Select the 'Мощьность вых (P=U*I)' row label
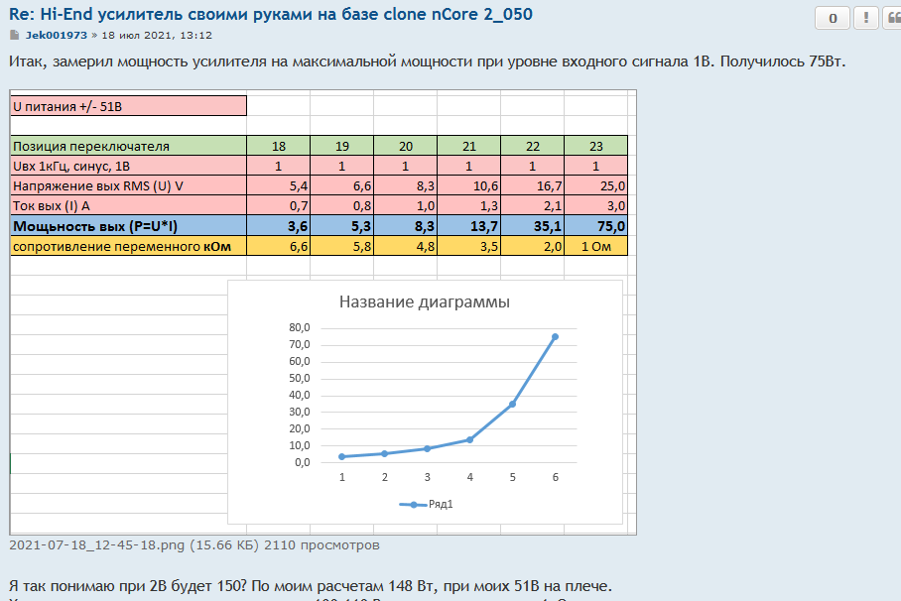This screenshot has width=901, height=601. point(128,225)
